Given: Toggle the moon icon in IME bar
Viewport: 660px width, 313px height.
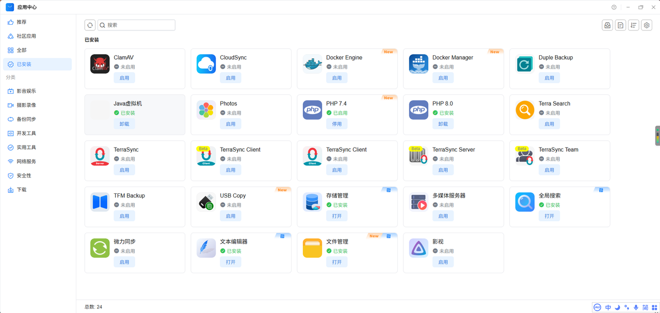Looking at the screenshot, I should [617, 307].
